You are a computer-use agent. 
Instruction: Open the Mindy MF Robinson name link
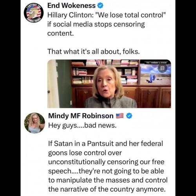[x=81, y=116]
